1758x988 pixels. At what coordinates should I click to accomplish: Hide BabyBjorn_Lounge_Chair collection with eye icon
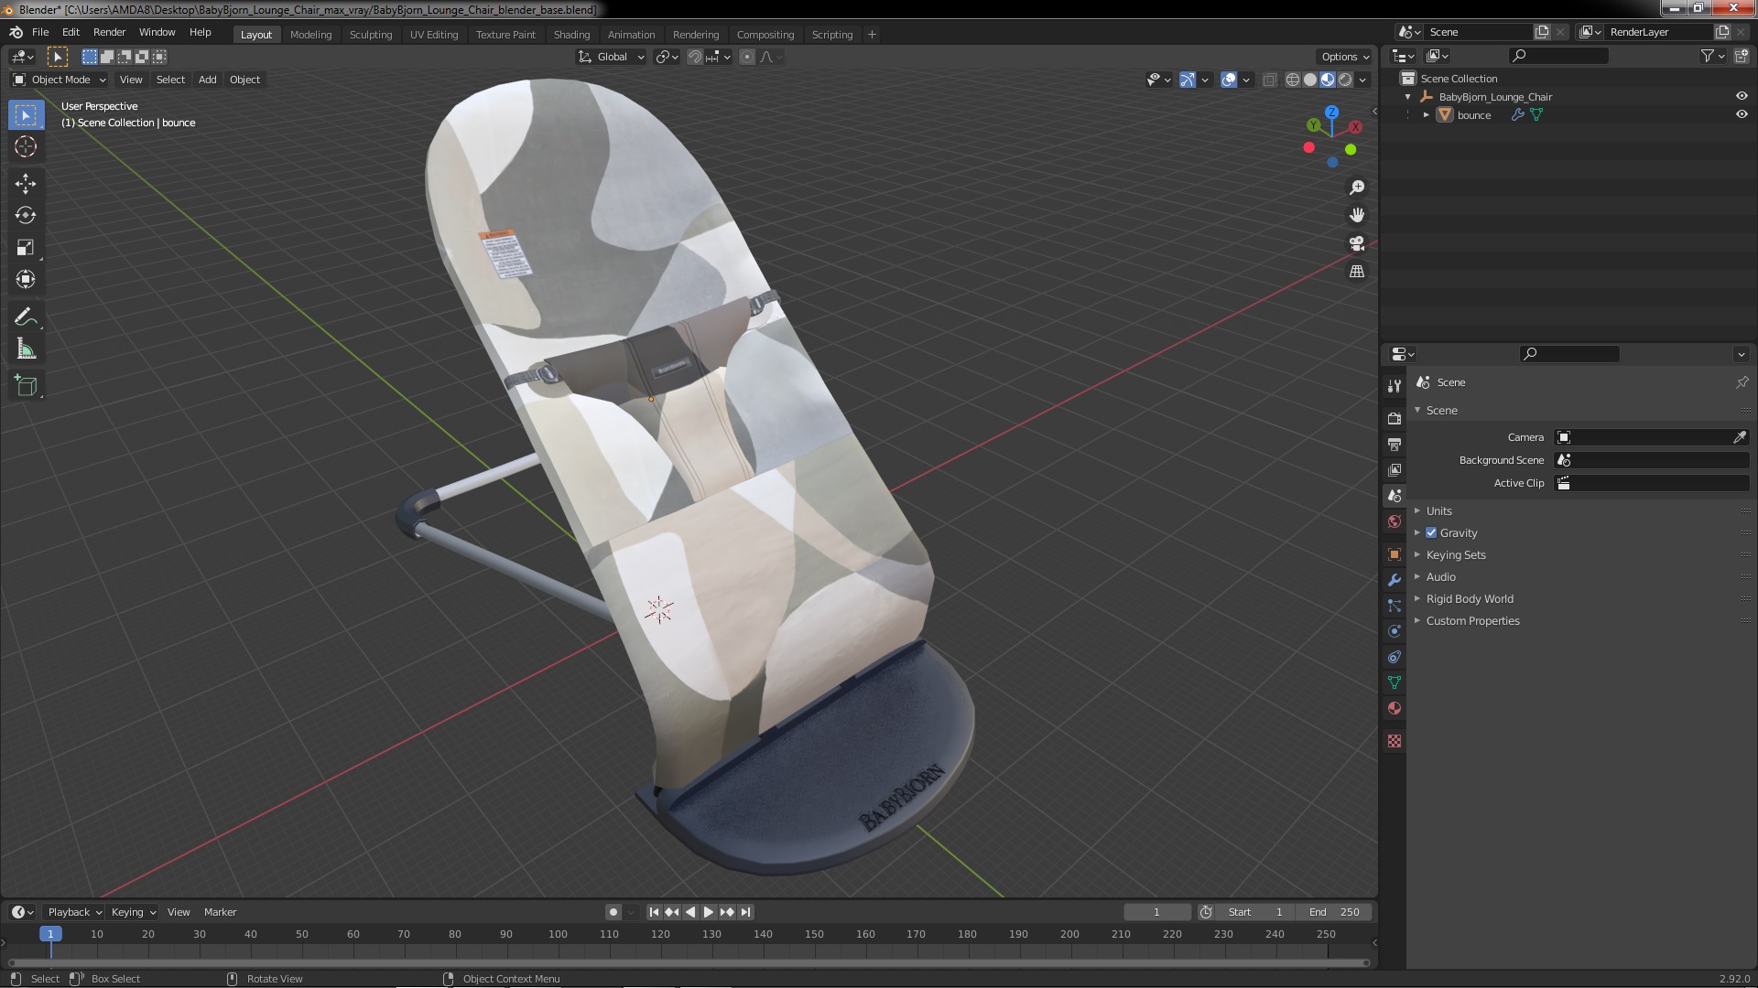click(x=1742, y=96)
